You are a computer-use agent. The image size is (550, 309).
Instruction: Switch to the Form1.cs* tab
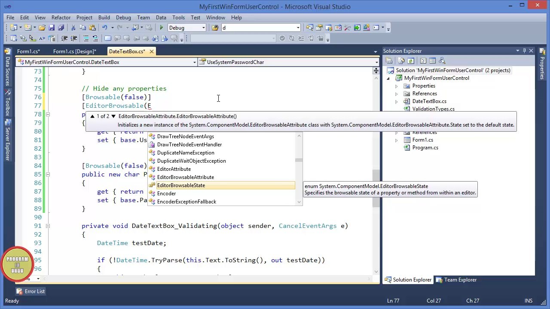coord(28,51)
